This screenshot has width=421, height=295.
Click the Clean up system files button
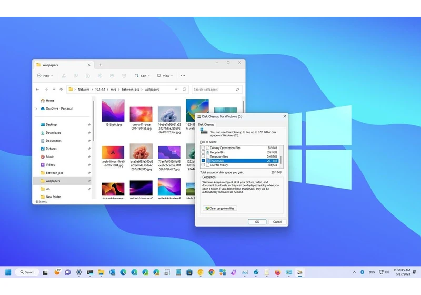click(220, 208)
